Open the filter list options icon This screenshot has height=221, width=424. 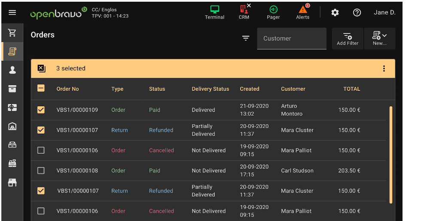(x=246, y=38)
